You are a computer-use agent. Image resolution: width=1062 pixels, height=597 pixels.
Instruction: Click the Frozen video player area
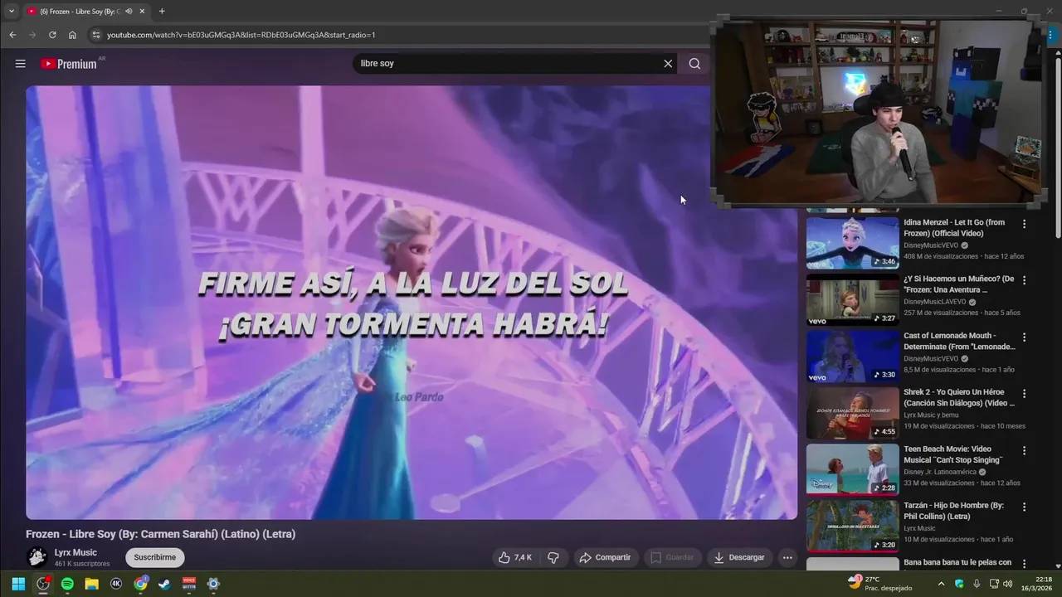412,303
